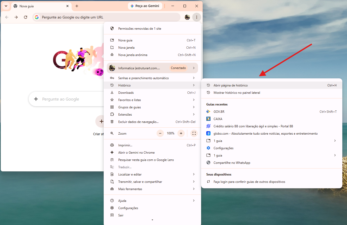Open the globo.com recent tab
The width and height of the screenshot is (347, 225).
[272, 134]
